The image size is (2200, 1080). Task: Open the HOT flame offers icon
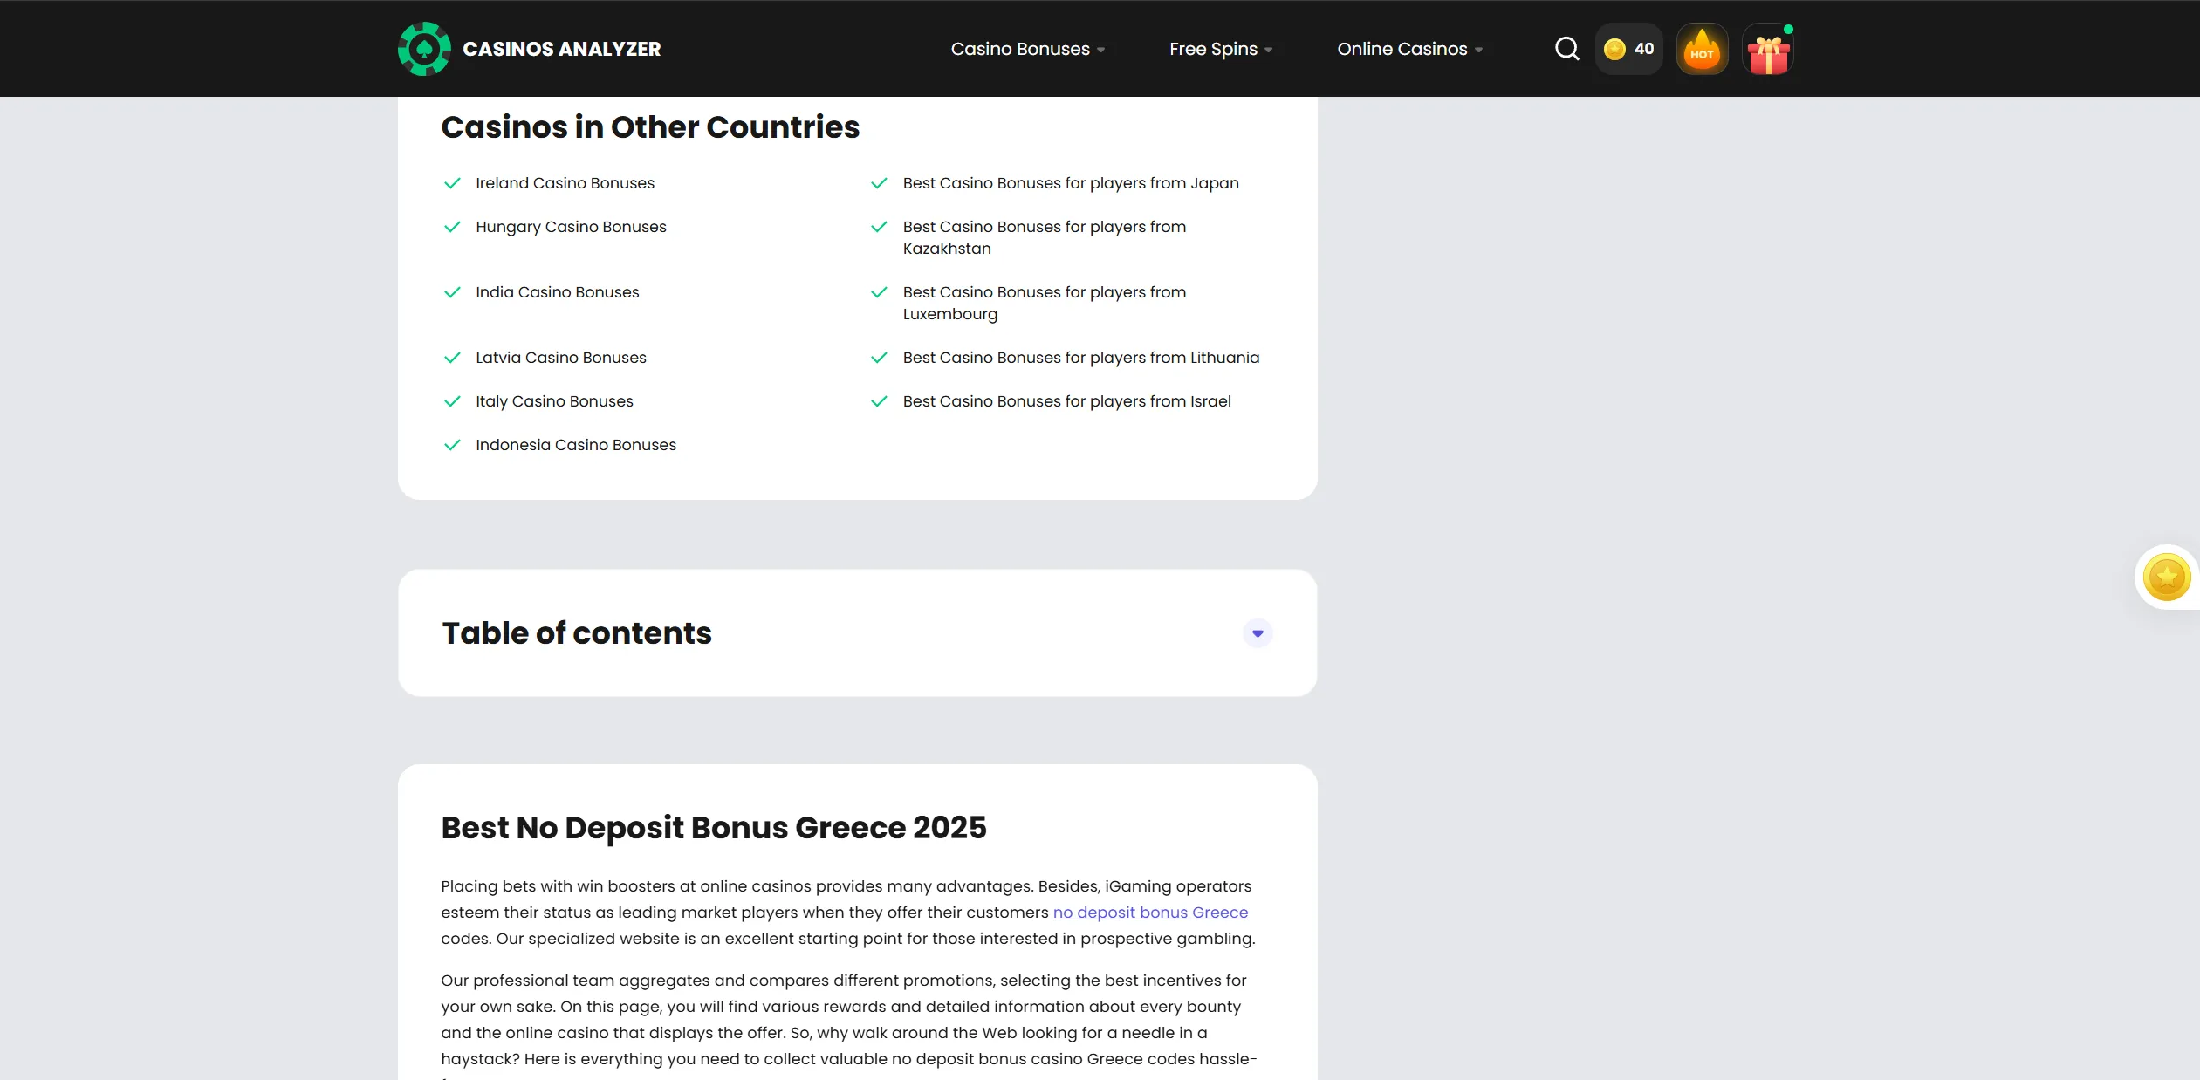pos(1702,50)
